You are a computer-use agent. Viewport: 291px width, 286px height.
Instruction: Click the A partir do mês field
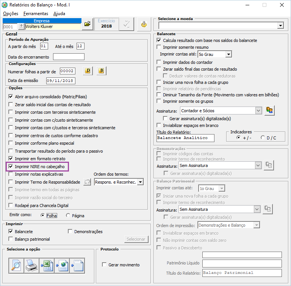coord(44,46)
